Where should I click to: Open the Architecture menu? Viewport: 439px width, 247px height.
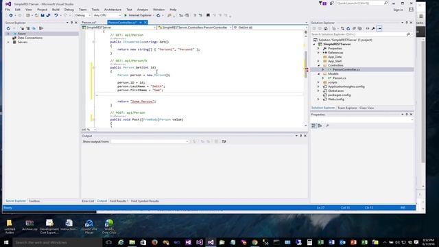pyautogui.click(x=112, y=10)
